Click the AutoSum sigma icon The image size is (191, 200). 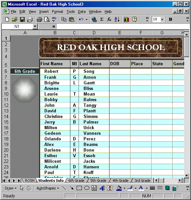point(102,19)
